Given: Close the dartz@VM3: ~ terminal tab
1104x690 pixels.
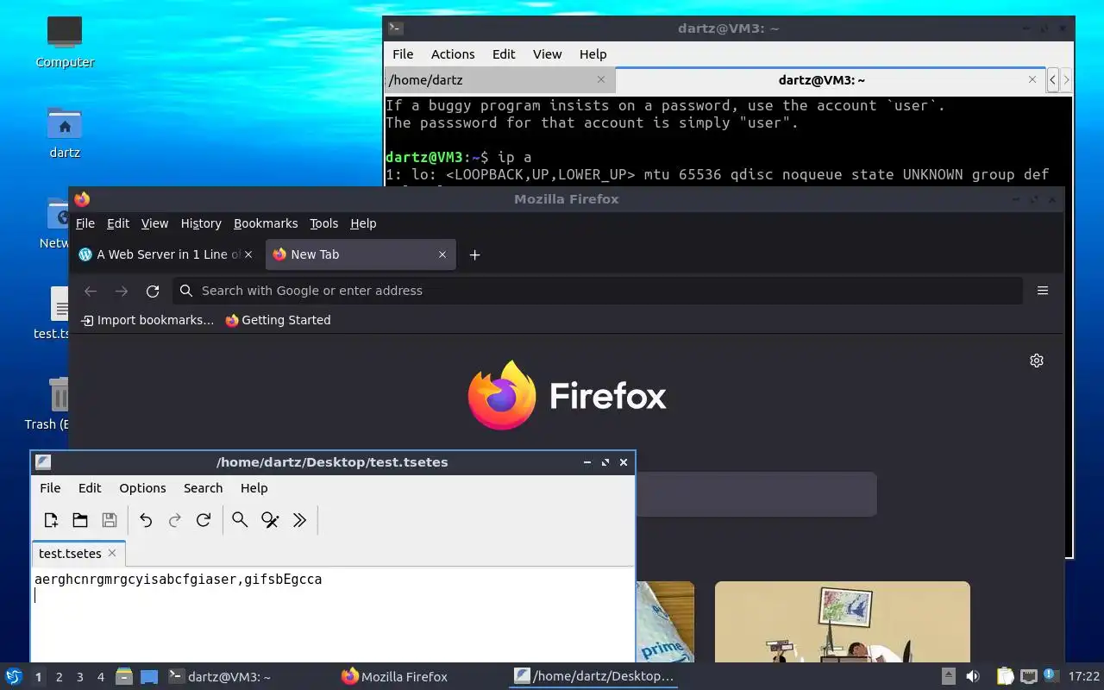Looking at the screenshot, I should (1032, 79).
